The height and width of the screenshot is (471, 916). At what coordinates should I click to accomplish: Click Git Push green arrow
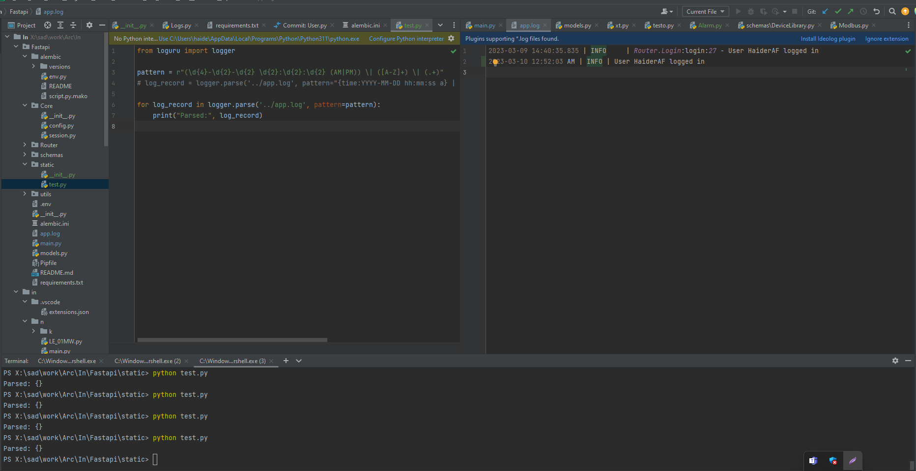851,11
